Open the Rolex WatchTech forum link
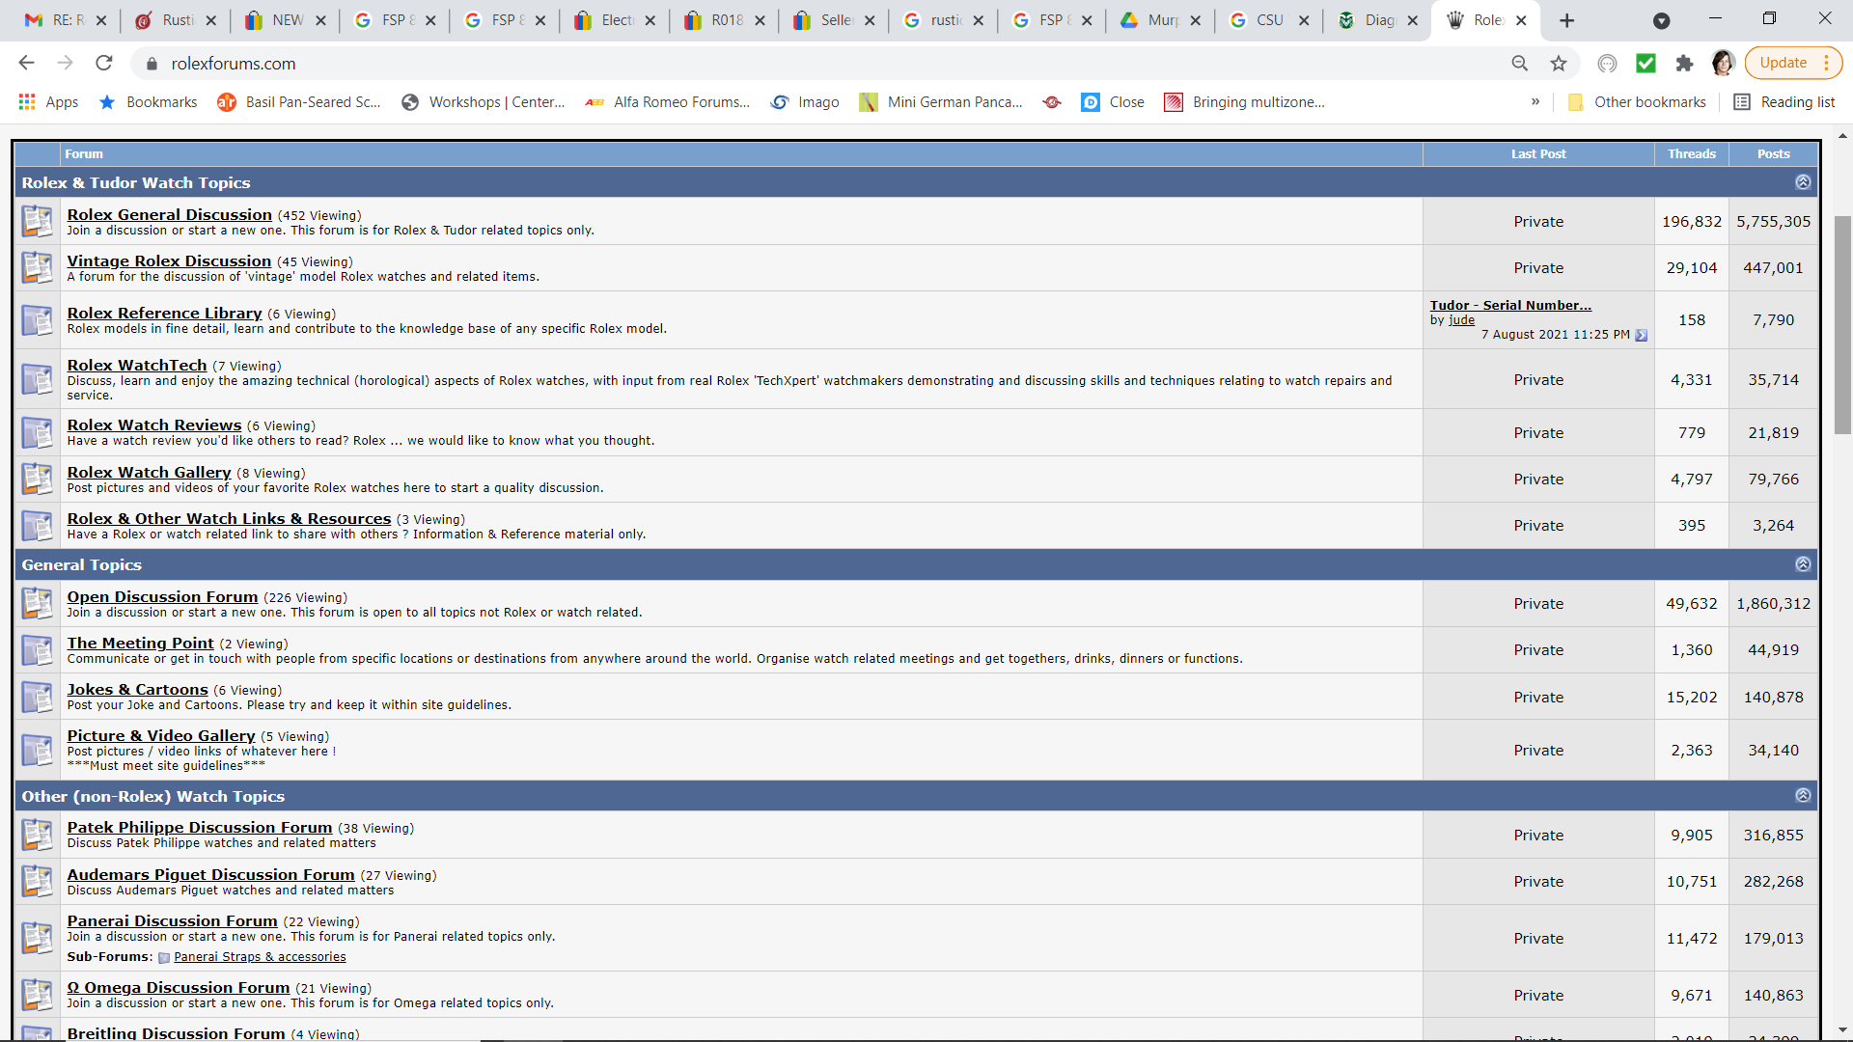The width and height of the screenshot is (1853, 1042). tap(137, 365)
